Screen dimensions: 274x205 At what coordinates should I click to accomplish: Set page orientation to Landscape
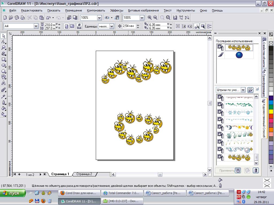pos(72,26)
